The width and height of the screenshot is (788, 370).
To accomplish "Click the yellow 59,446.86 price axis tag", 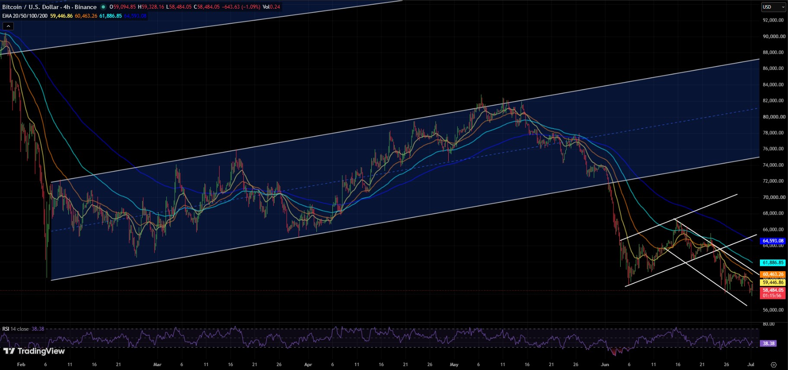I will (773, 282).
